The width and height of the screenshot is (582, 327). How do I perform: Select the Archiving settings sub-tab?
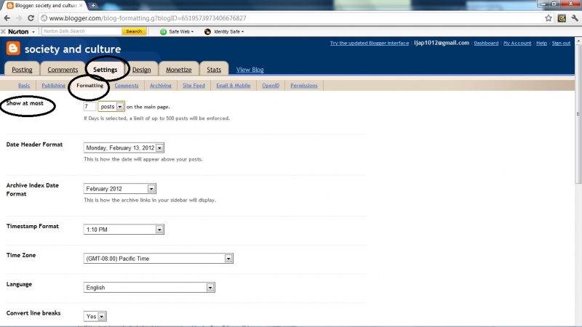pyautogui.click(x=161, y=86)
